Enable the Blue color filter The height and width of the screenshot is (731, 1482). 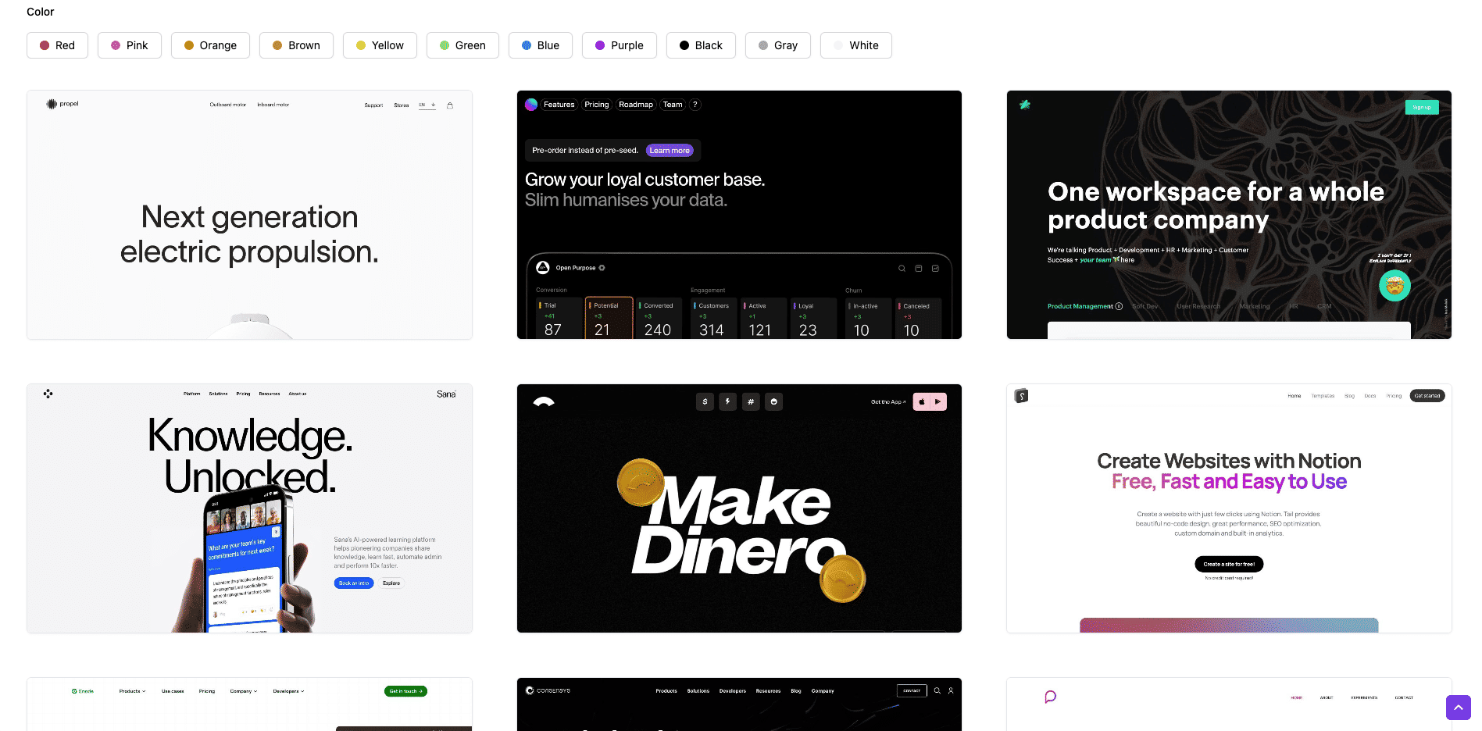point(540,45)
